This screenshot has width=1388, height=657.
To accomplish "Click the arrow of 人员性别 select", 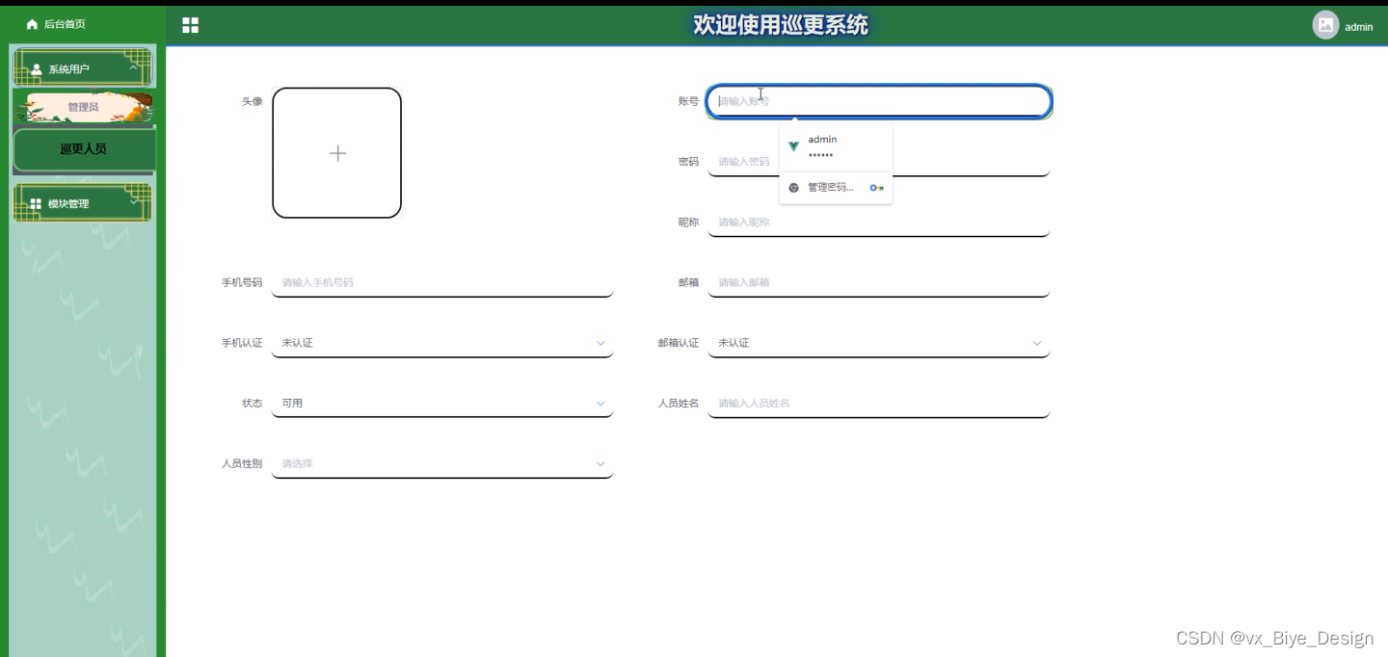I will click(x=601, y=464).
